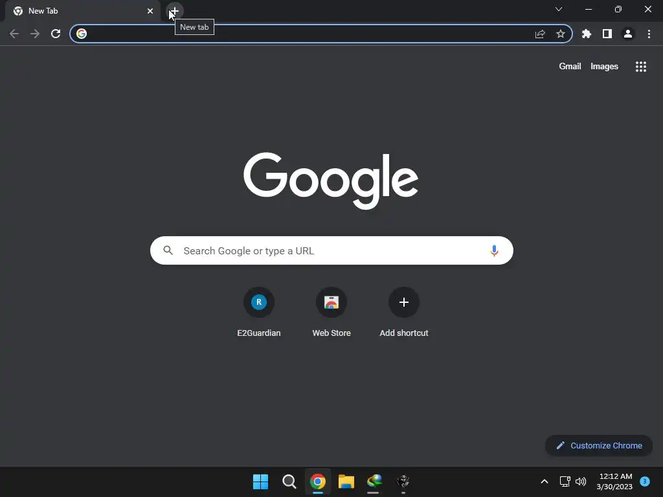Click Chrome in the taskbar
Image resolution: width=663 pixels, height=497 pixels.
tap(317, 481)
